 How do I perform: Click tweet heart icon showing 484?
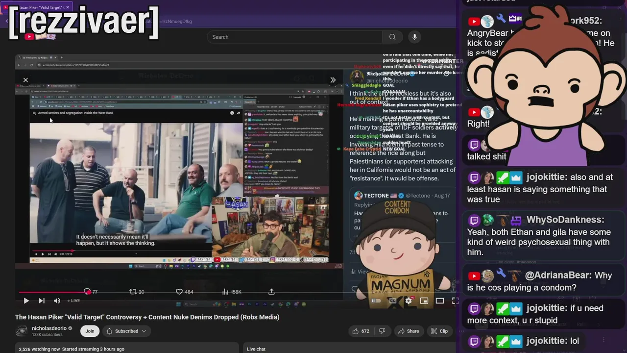pyautogui.click(x=184, y=292)
